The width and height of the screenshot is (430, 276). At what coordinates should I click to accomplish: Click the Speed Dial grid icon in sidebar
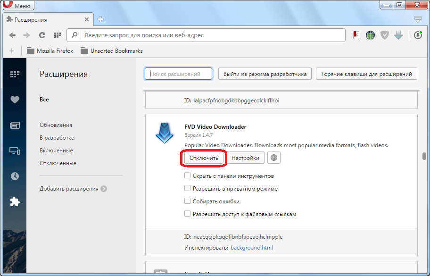click(x=15, y=74)
